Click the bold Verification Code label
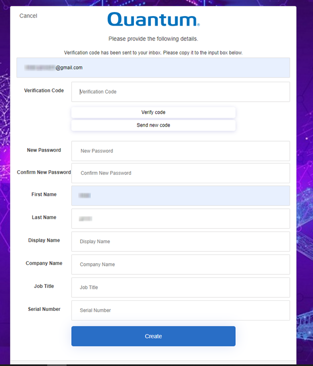This screenshot has height=366, width=313. 44,91
